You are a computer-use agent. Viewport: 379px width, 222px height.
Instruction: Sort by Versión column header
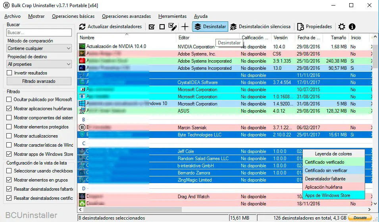pyautogui.click(x=283, y=37)
